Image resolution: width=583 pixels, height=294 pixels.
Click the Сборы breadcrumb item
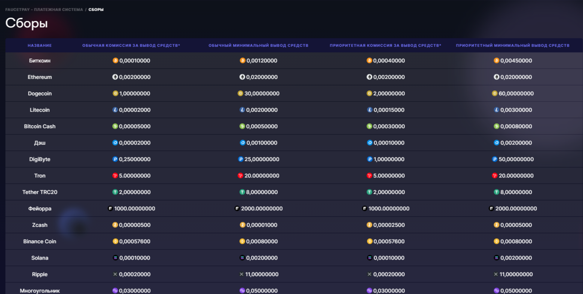96,10
